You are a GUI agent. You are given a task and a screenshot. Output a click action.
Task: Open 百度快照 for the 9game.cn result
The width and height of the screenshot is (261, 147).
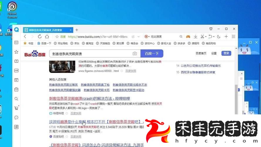(x=131, y=71)
